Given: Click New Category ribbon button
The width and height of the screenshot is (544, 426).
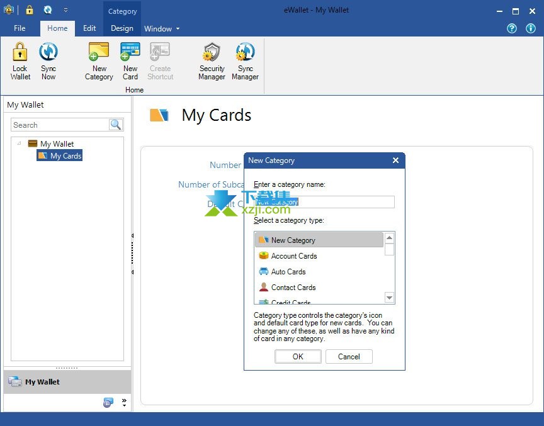Looking at the screenshot, I should [x=99, y=62].
